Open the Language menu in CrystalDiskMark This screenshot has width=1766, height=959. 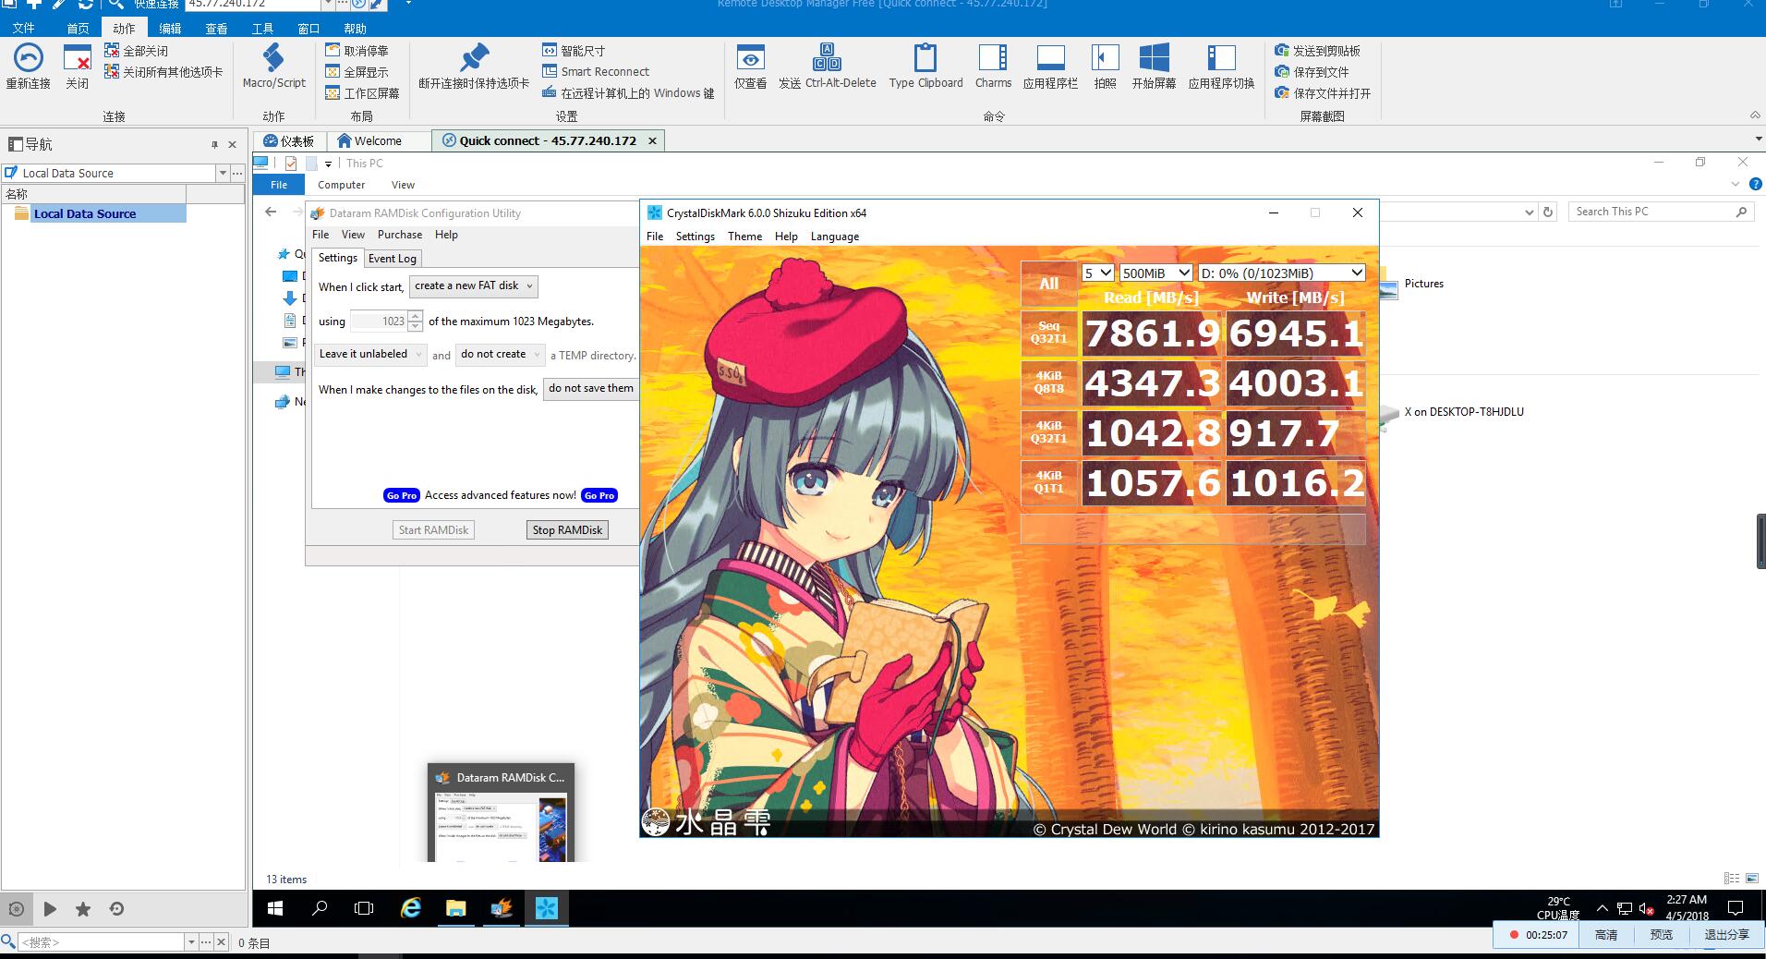point(835,237)
